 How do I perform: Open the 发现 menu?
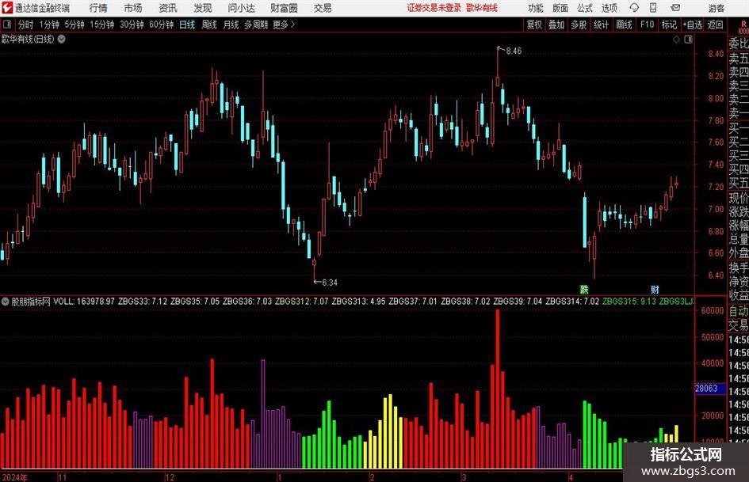tap(203, 8)
